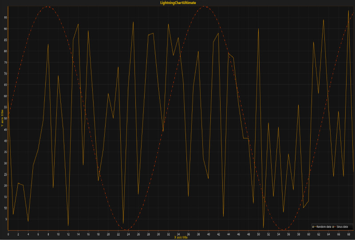Click the sinus curve trough near x=24
This screenshot has height=240, width=355.
click(127, 230)
